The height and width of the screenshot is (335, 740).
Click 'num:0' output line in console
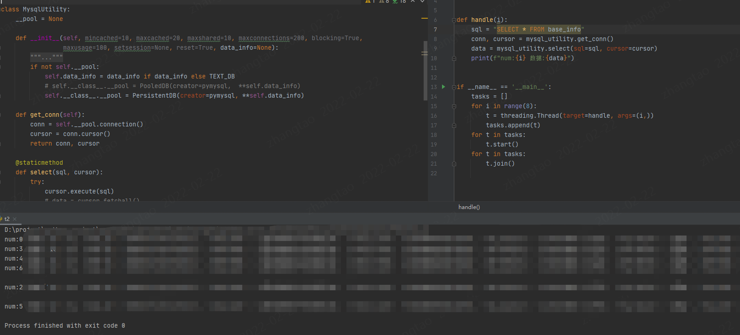[x=14, y=240]
